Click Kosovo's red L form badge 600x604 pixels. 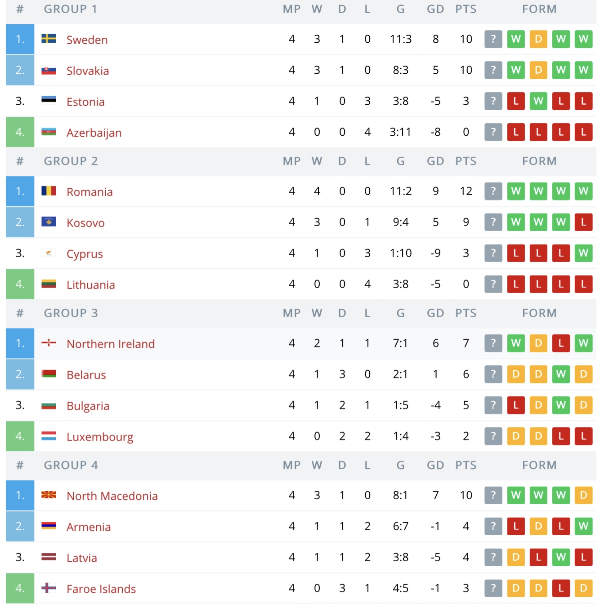coord(583,222)
